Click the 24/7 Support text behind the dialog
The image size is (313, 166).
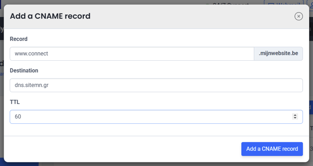(x=231, y=4)
